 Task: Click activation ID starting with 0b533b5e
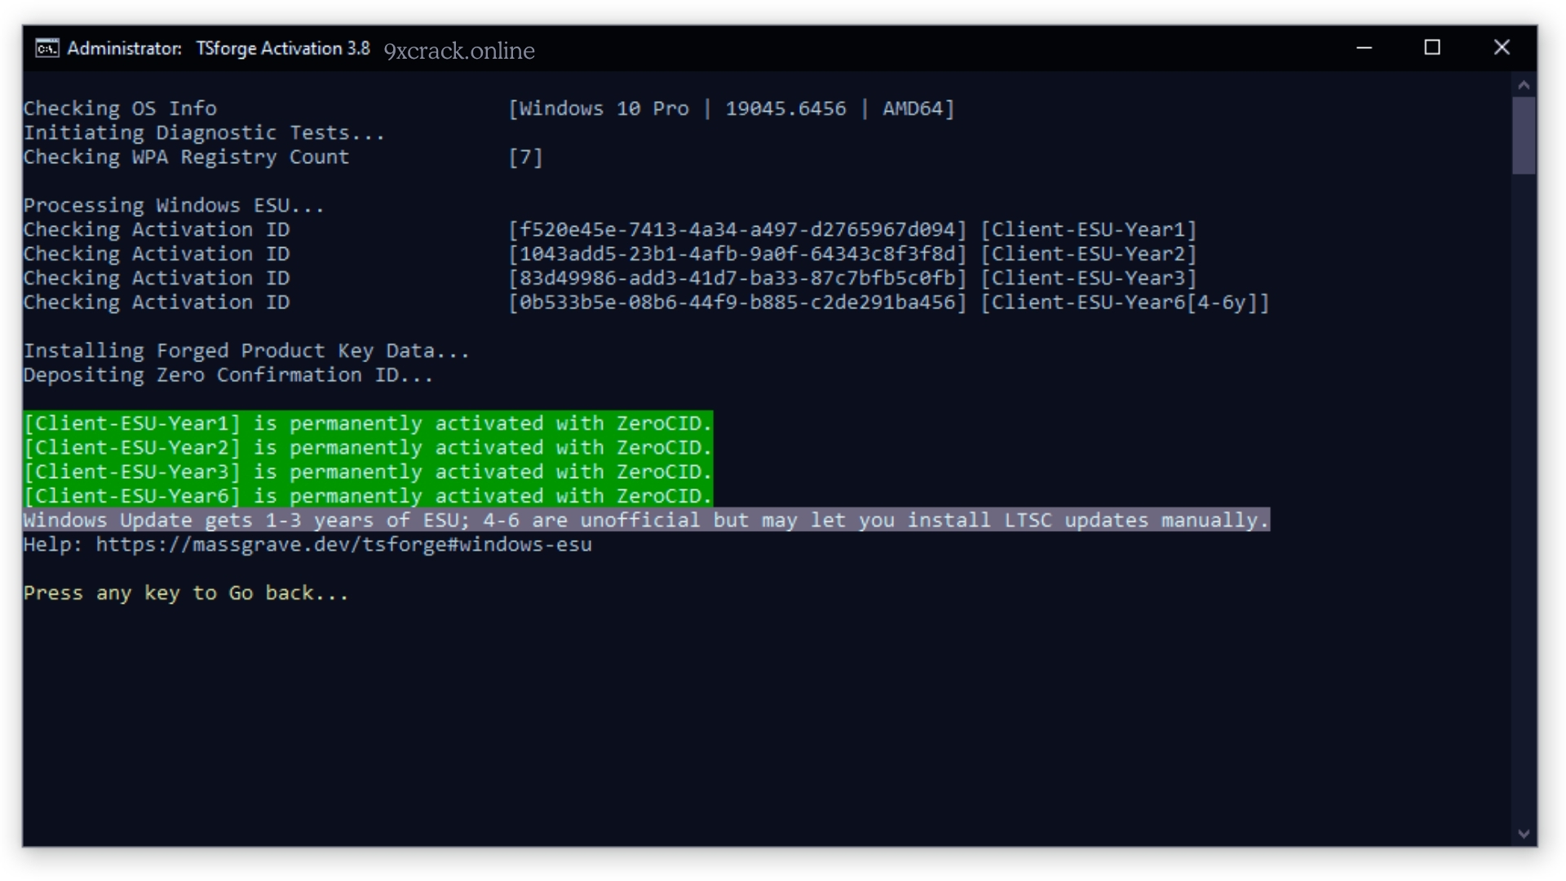pos(737,303)
